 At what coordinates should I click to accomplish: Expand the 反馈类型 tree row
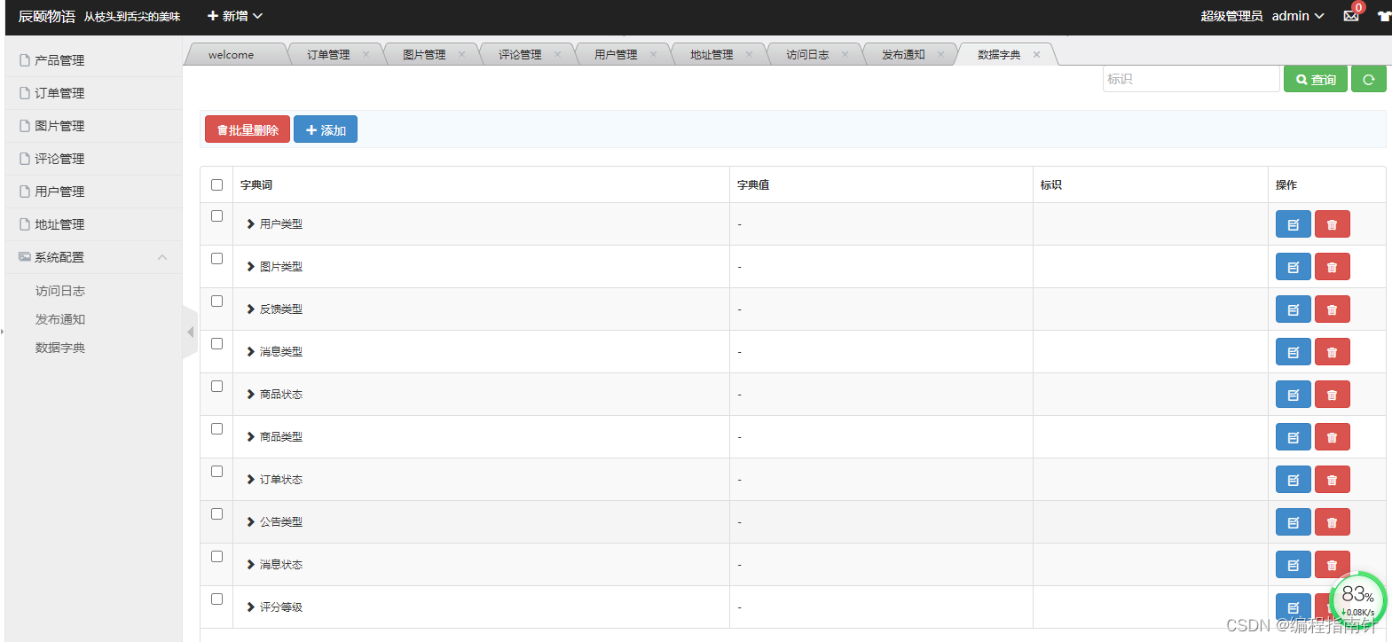tap(250, 309)
